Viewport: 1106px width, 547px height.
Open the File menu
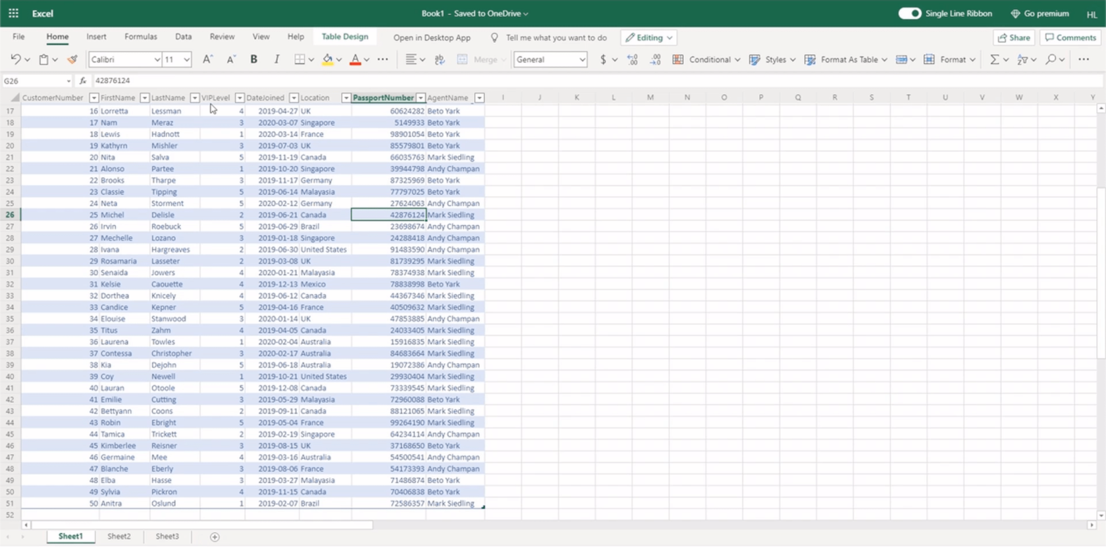click(x=18, y=37)
